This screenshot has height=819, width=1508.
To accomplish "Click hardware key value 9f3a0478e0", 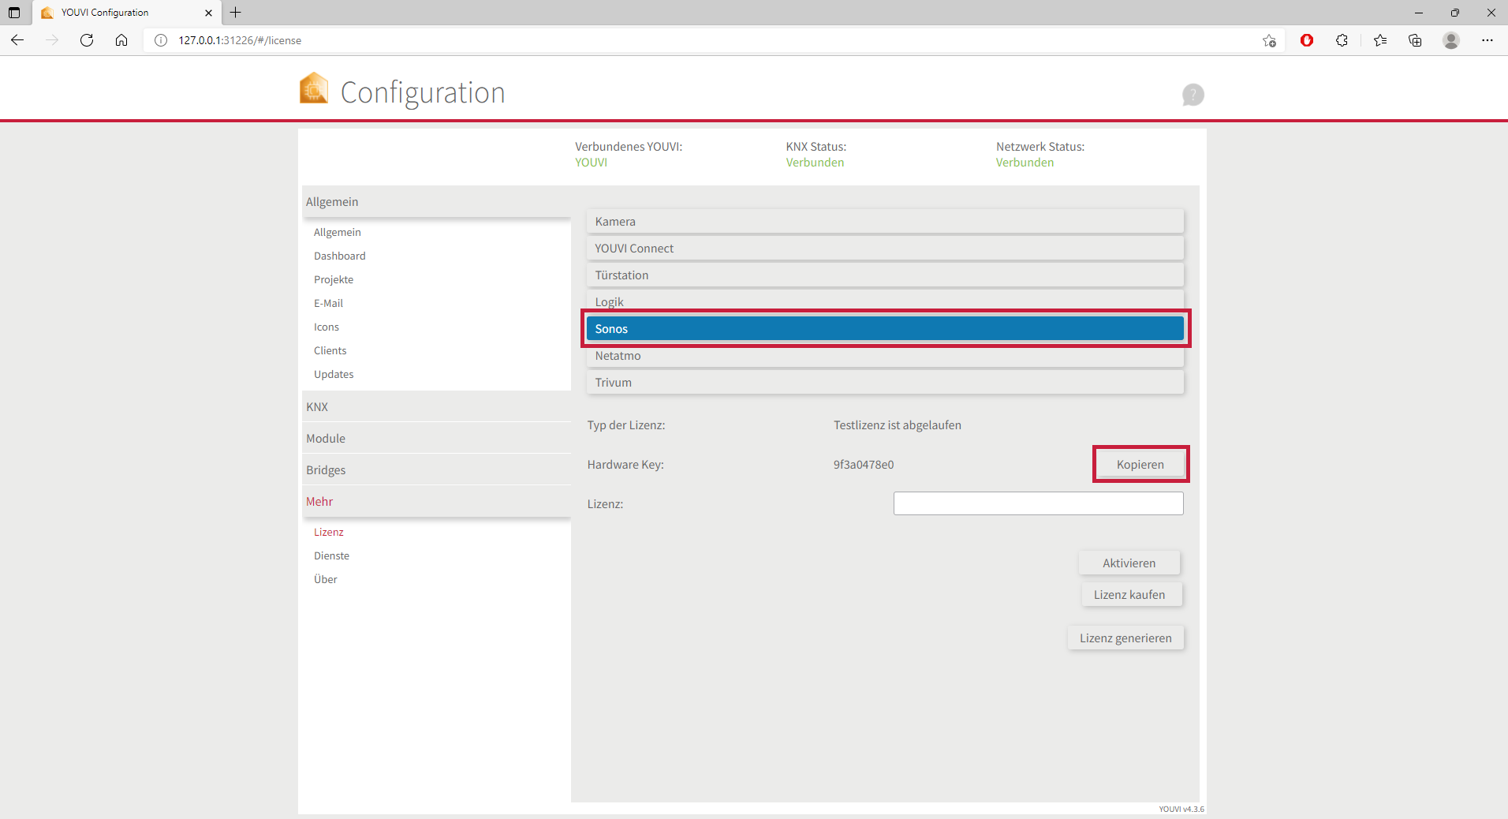I will [x=864, y=465].
